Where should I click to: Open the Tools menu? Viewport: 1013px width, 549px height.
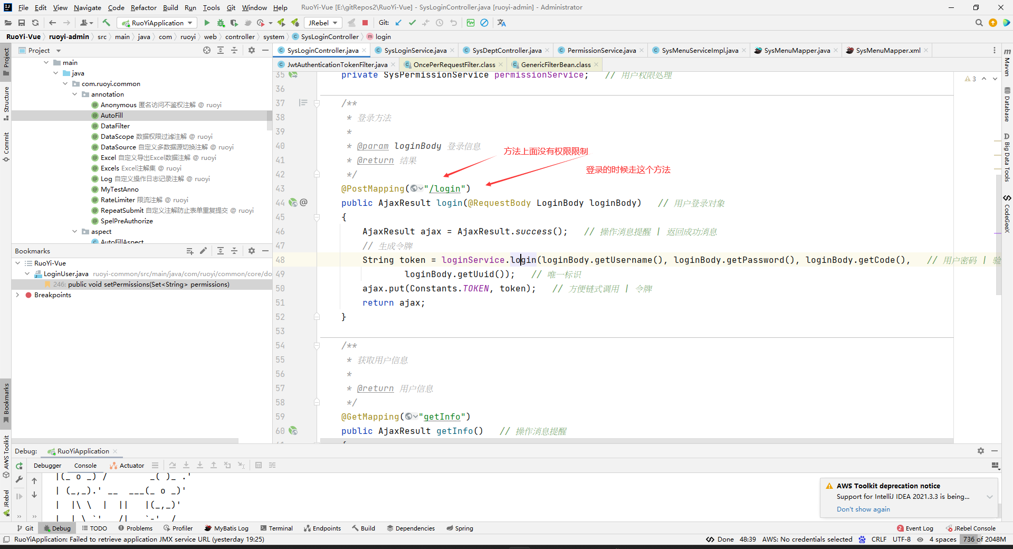pos(211,7)
